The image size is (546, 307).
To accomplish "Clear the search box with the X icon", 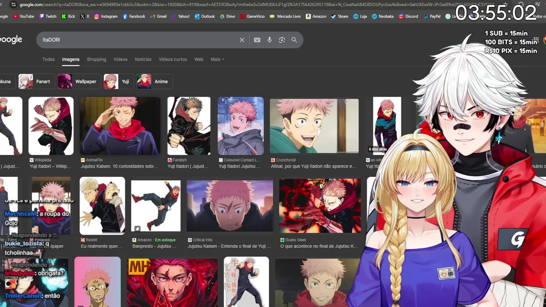I will point(242,40).
